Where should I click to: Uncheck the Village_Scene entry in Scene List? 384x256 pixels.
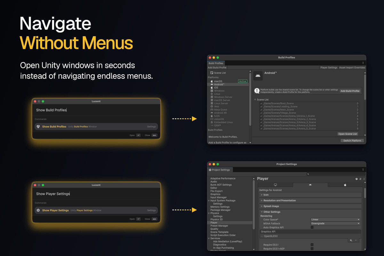(x=261, y=113)
